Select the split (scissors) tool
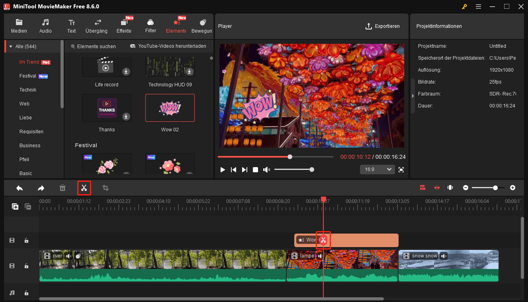This screenshot has width=528, height=302. coord(84,187)
